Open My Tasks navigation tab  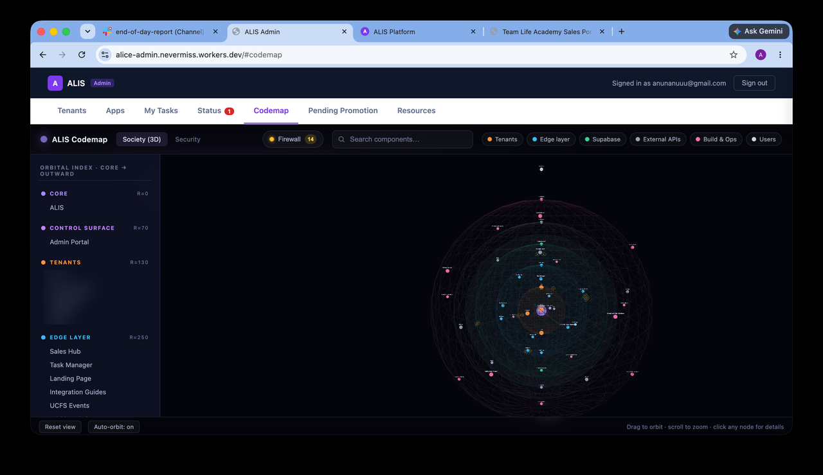[x=161, y=111]
